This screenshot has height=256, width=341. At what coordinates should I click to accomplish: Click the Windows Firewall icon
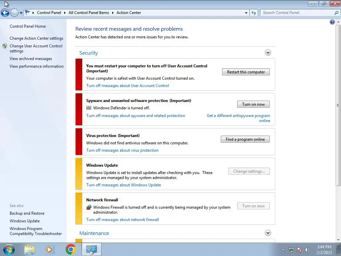pos(89,207)
